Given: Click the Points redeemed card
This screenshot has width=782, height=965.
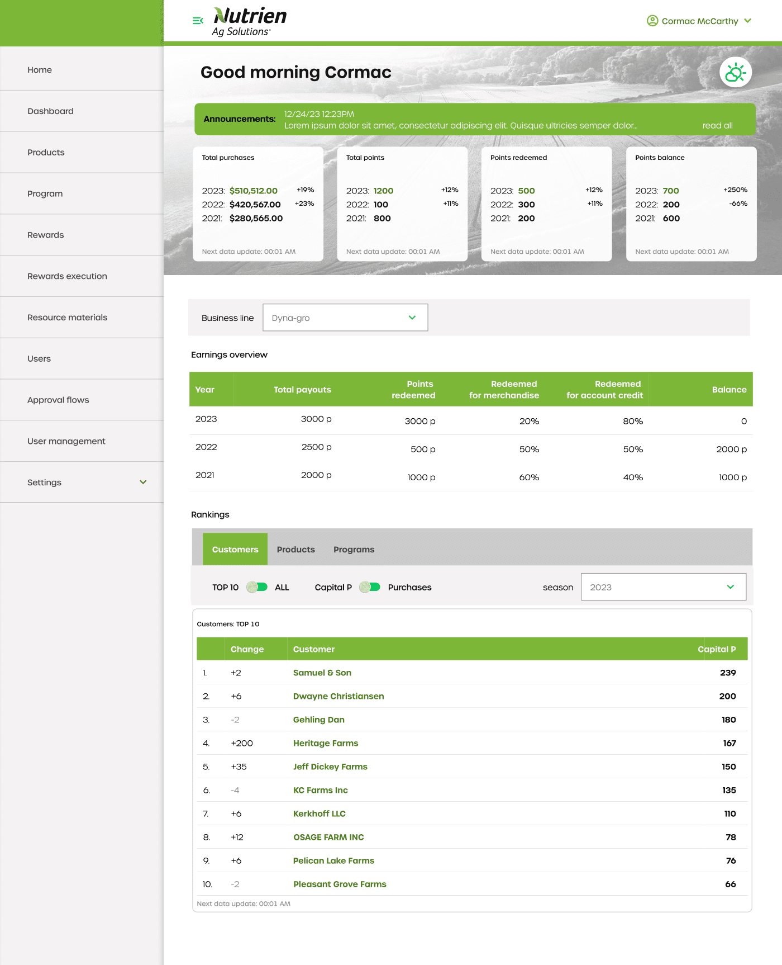Looking at the screenshot, I should [547, 204].
